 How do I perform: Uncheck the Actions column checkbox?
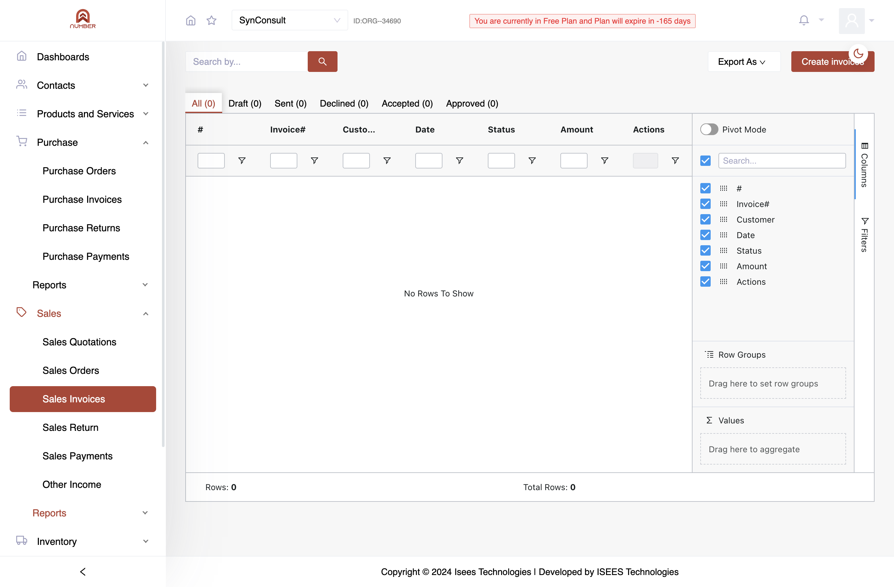coord(705,282)
